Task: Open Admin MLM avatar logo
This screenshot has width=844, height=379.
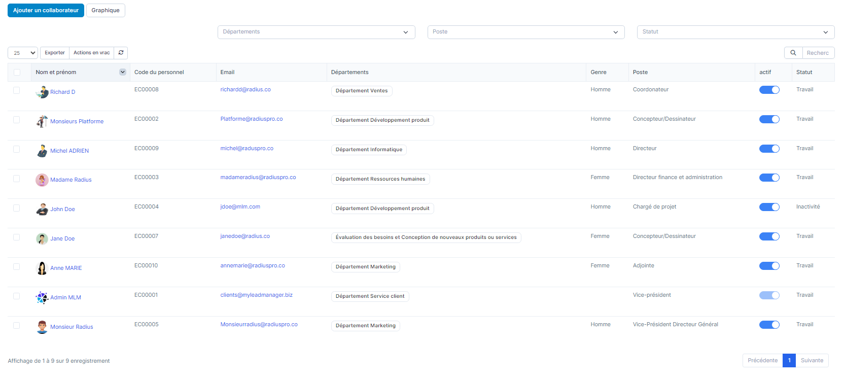Action: (42, 298)
